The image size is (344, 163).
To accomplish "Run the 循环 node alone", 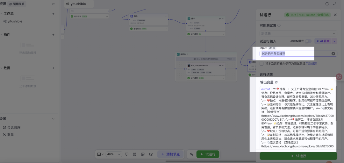I will tap(220, 19).
